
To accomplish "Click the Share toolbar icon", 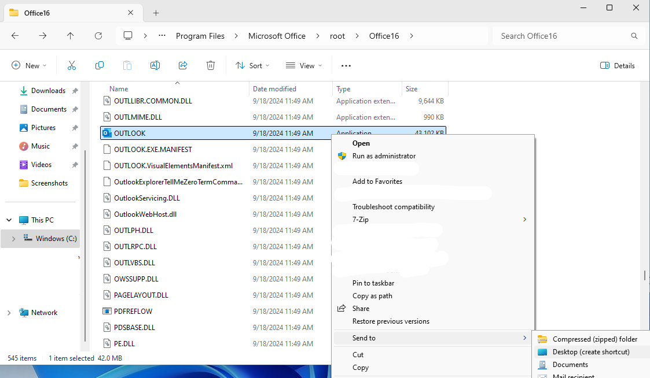I will point(183,65).
